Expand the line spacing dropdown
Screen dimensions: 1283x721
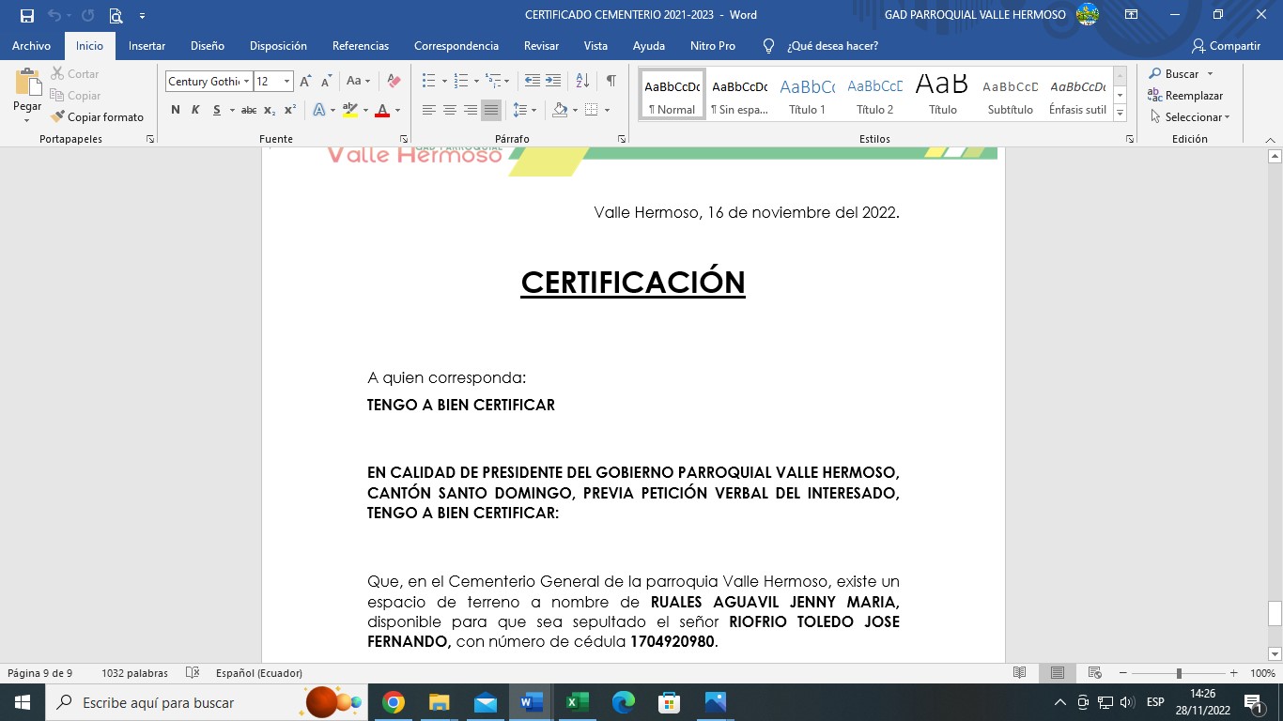534,111
